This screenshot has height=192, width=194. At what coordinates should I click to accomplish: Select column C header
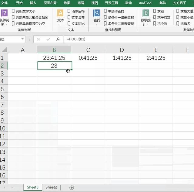coord(88,50)
